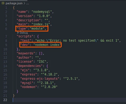Viewport: 126px width, 104px height.
Task: Click the JSON braces icon in breadcrumb
Action: [3, 3]
